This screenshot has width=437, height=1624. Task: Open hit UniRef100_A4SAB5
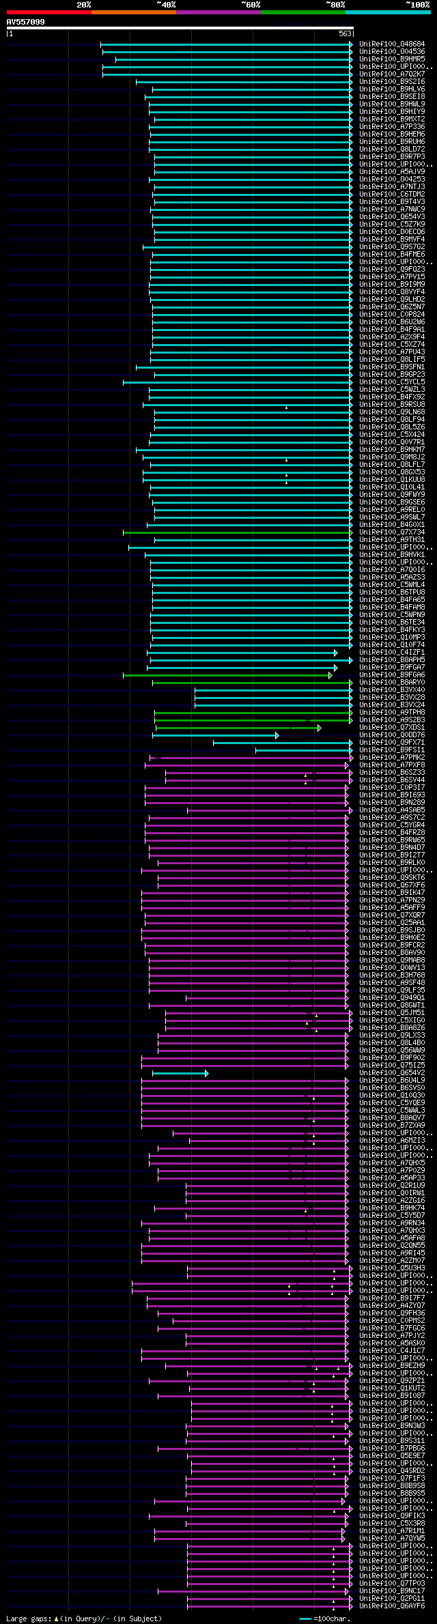click(x=392, y=810)
